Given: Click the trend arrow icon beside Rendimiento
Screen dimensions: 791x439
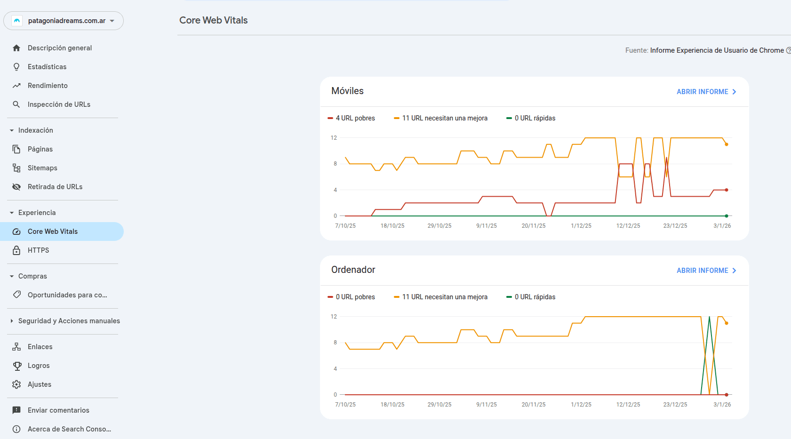Looking at the screenshot, I should 16,86.
